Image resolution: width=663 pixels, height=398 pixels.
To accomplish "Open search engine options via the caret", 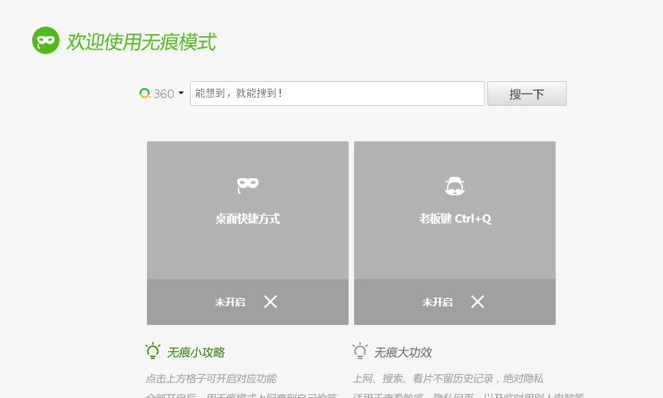I will [180, 94].
